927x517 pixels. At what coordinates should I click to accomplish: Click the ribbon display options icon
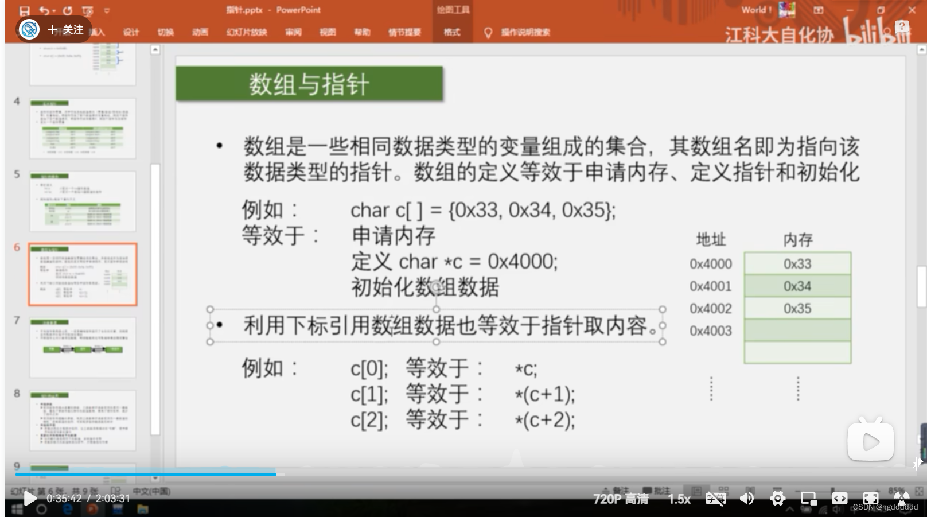coord(819,10)
